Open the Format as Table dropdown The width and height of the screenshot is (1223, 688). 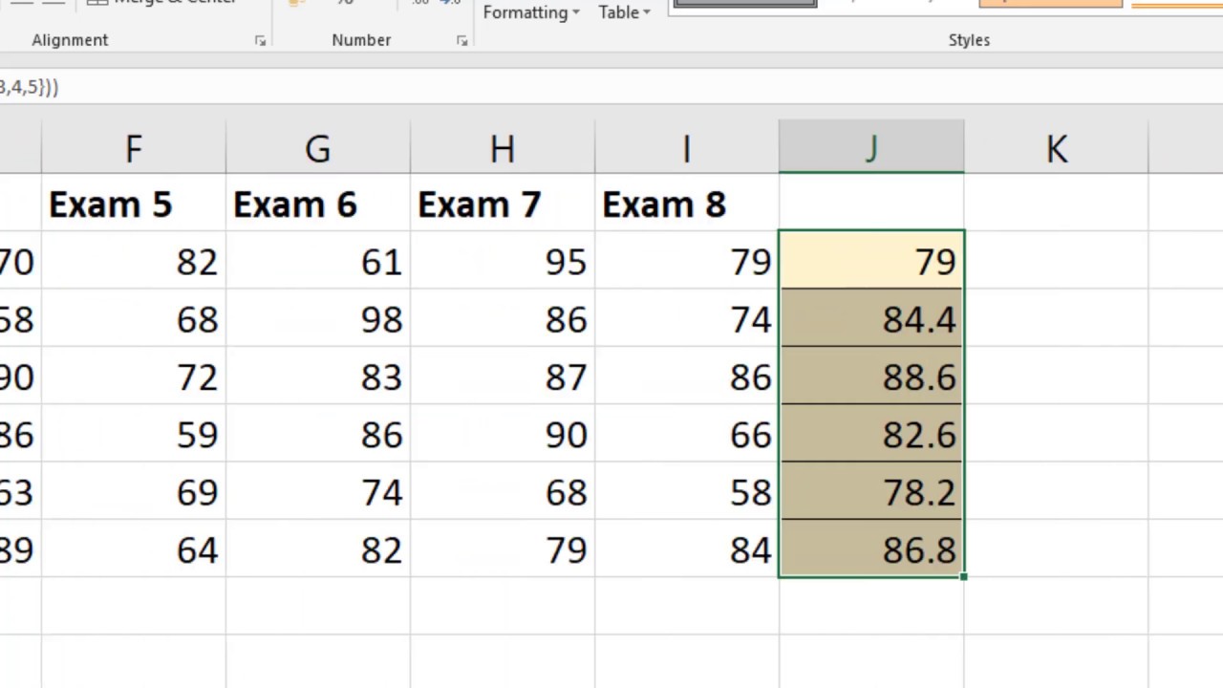point(624,12)
